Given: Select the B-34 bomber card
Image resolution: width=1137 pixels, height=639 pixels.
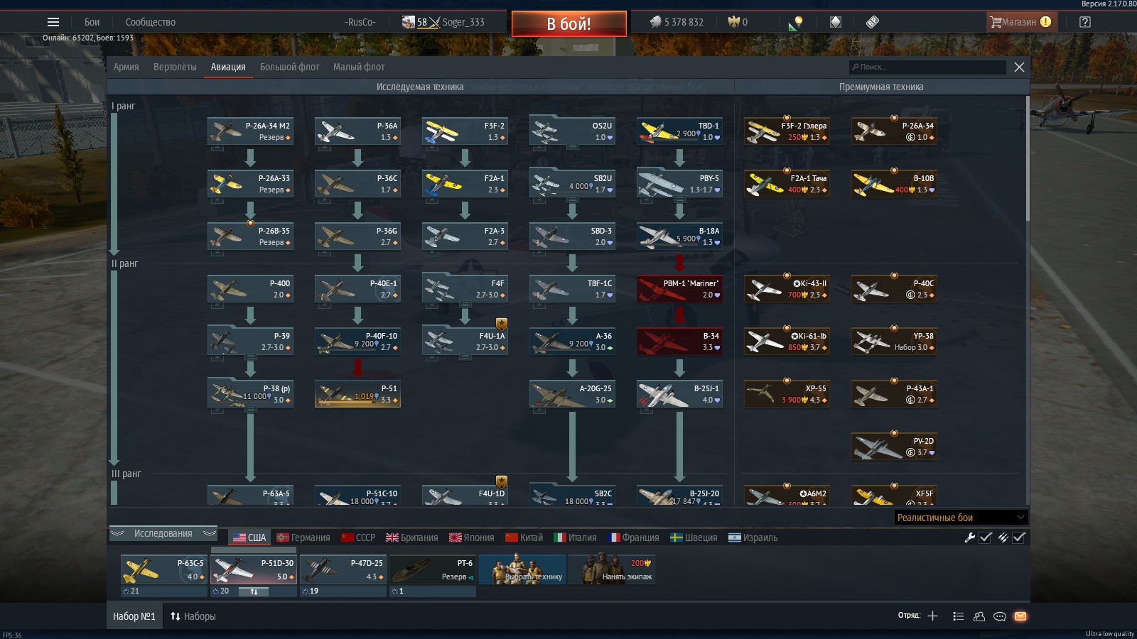Looking at the screenshot, I should pyautogui.click(x=679, y=342).
